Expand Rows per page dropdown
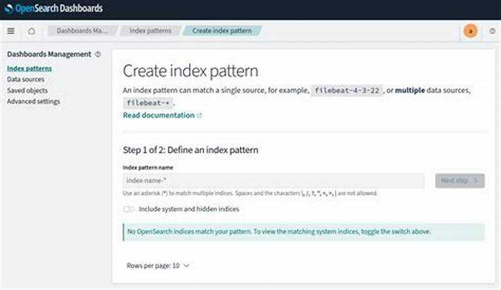The image size is (501, 290). (x=158, y=266)
